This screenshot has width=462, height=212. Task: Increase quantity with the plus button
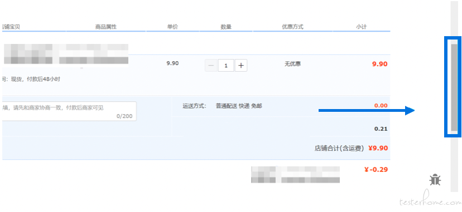pyautogui.click(x=240, y=66)
